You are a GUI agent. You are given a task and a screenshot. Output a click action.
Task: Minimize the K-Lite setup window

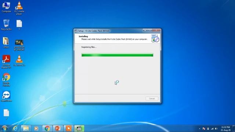[x=145, y=30]
